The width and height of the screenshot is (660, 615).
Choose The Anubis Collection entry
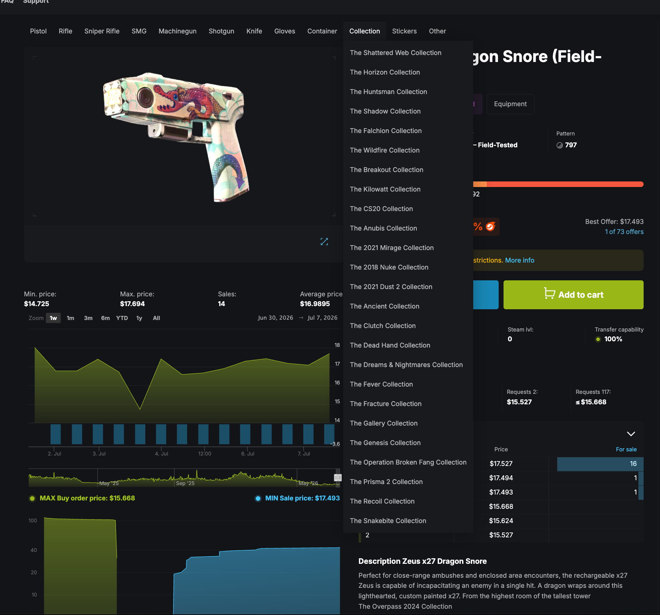(x=383, y=228)
